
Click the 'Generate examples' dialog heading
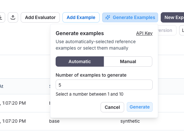(x=80, y=33)
